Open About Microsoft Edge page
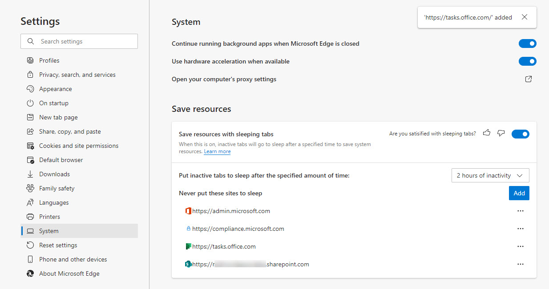The width and height of the screenshot is (549, 289). [x=79, y=273]
